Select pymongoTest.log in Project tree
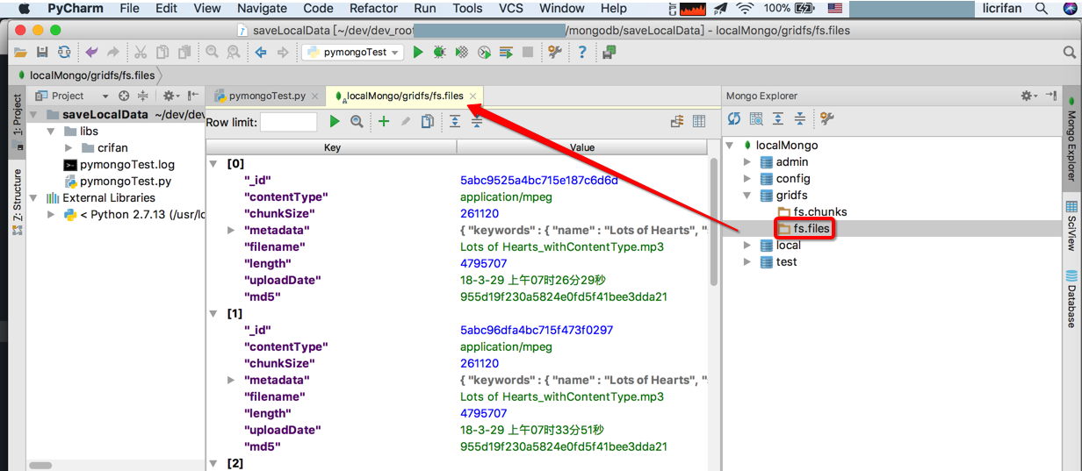The image size is (1082, 471). [126, 165]
